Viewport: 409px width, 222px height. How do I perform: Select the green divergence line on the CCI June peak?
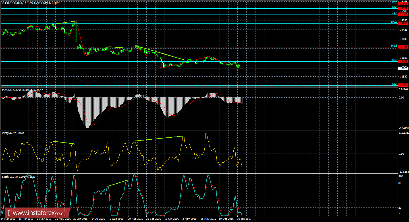[63, 143]
